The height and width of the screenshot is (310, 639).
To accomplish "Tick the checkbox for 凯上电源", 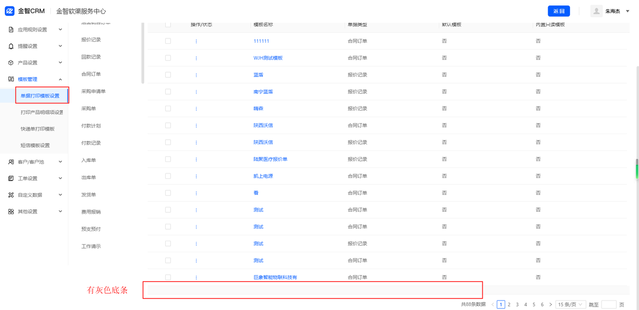I will tap(168, 176).
